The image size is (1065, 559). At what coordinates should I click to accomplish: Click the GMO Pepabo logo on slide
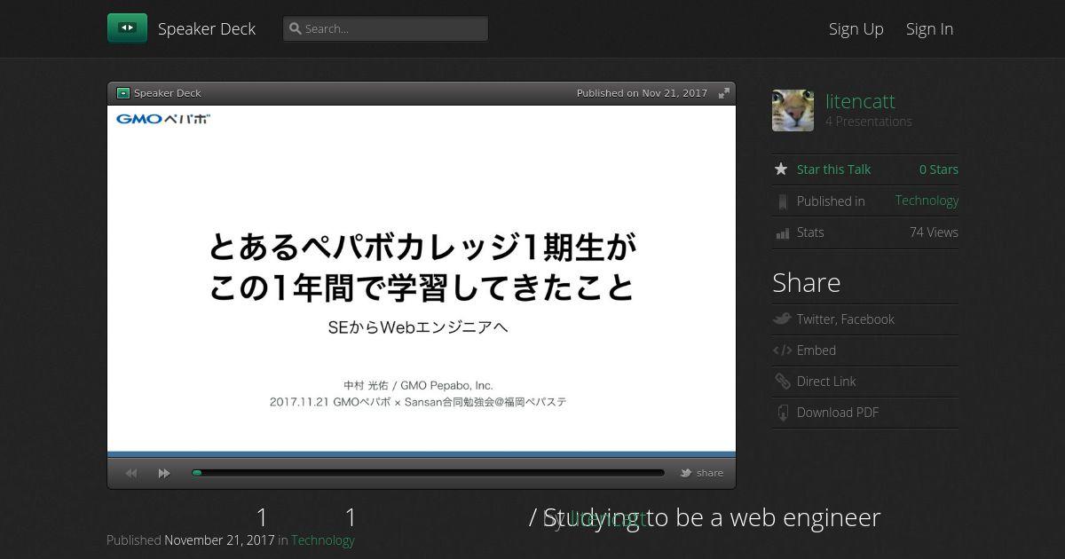[x=163, y=118]
